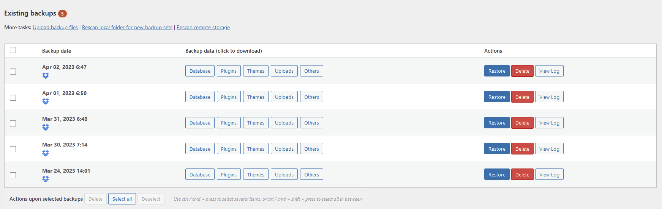The image size is (662, 209).
Task: Click Dropbox icon under Apr 02 backup
Action: (x=46, y=76)
